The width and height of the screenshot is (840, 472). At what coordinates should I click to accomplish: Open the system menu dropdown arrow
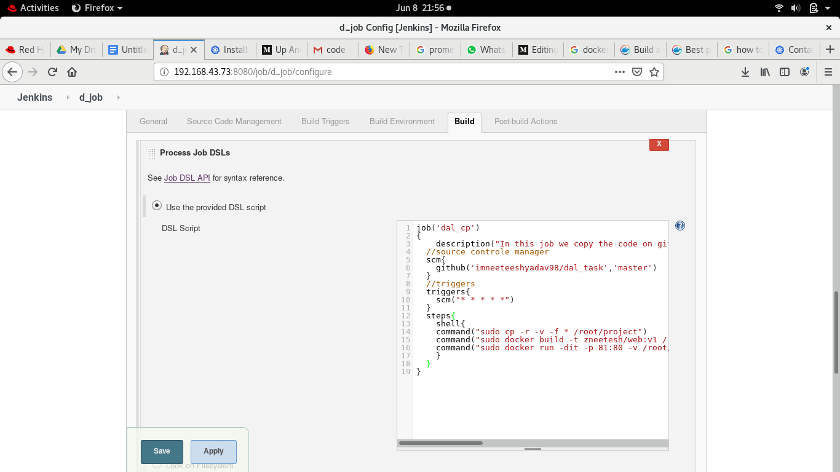coord(828,8)
